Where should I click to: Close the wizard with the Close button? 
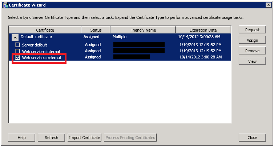(252, 138)
